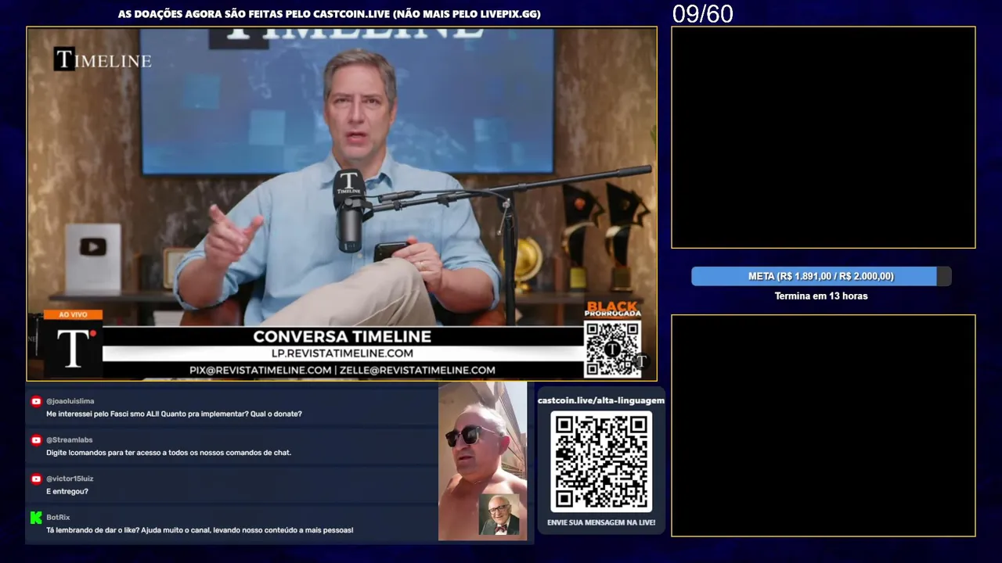Click the small elderly man portrait inset
This screenshot has height=563, width=1002.
pyautogui.click(x=499, y=515)
